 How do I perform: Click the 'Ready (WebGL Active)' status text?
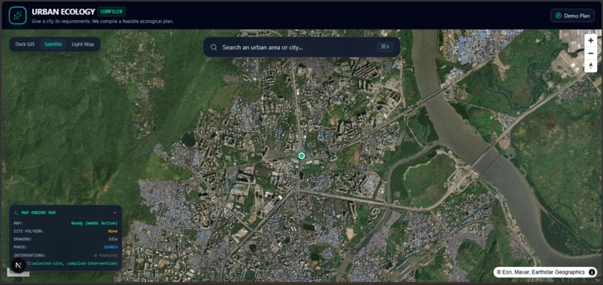tap(94, 223)
